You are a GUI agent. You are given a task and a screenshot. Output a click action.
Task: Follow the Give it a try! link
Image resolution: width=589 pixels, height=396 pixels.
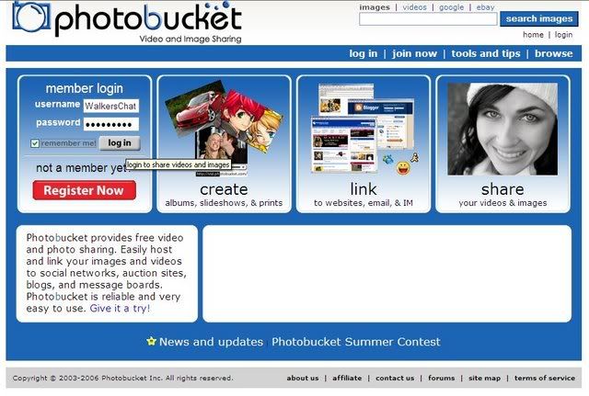(120, 308)
